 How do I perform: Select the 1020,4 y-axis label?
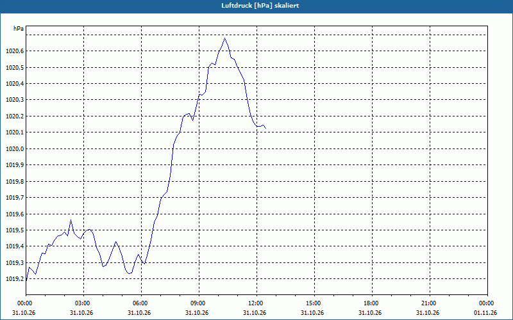tap(15, 84)
